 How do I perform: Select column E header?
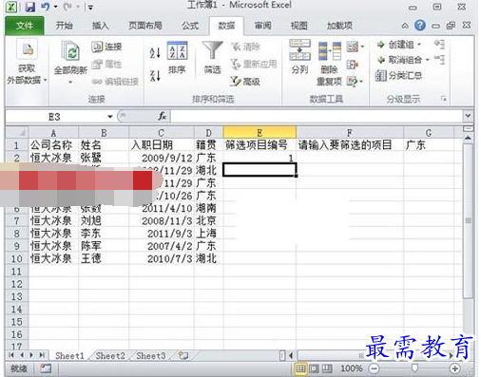[260, 133]
